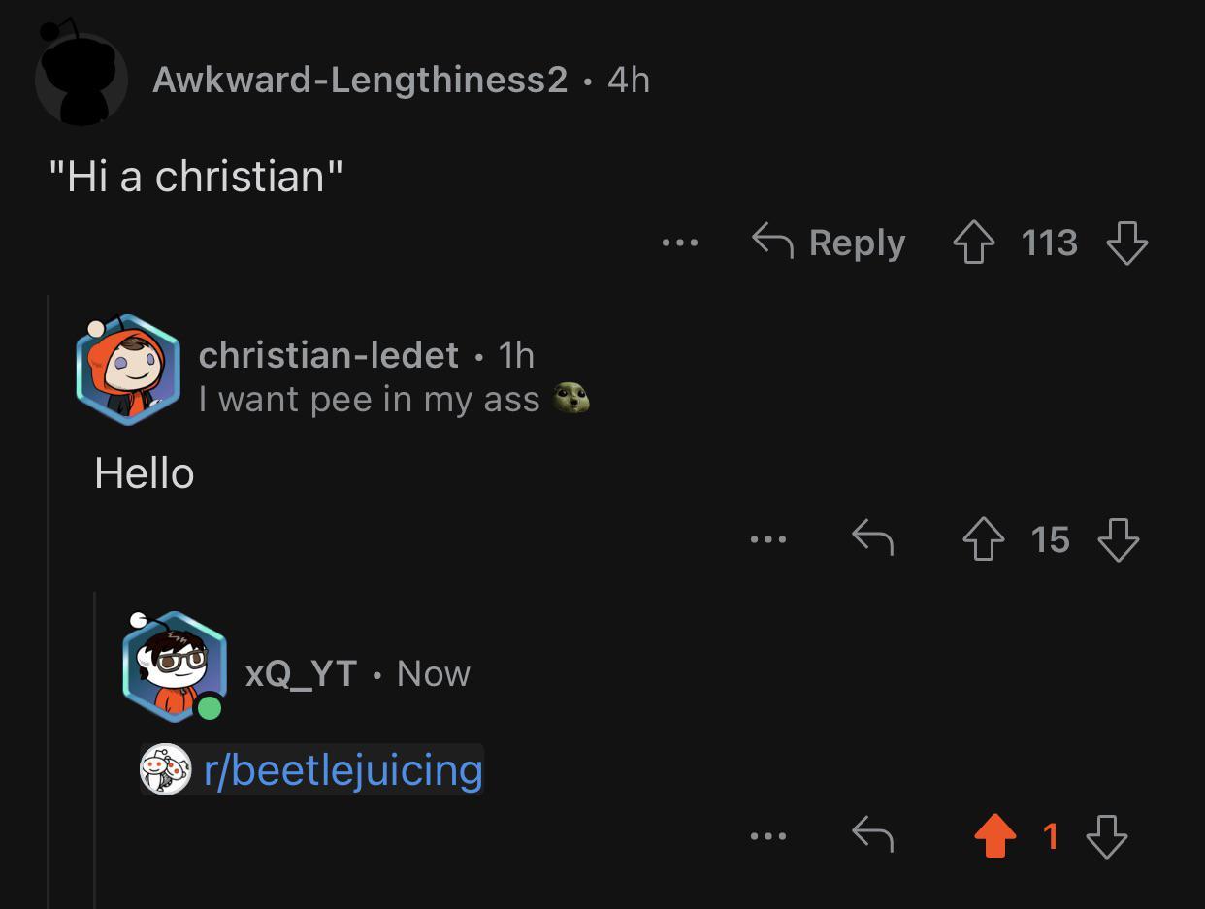Downvote the top comment by Awkward-Lengthiness2
The image size is (1205, 909).
[x=1126, y=244]
